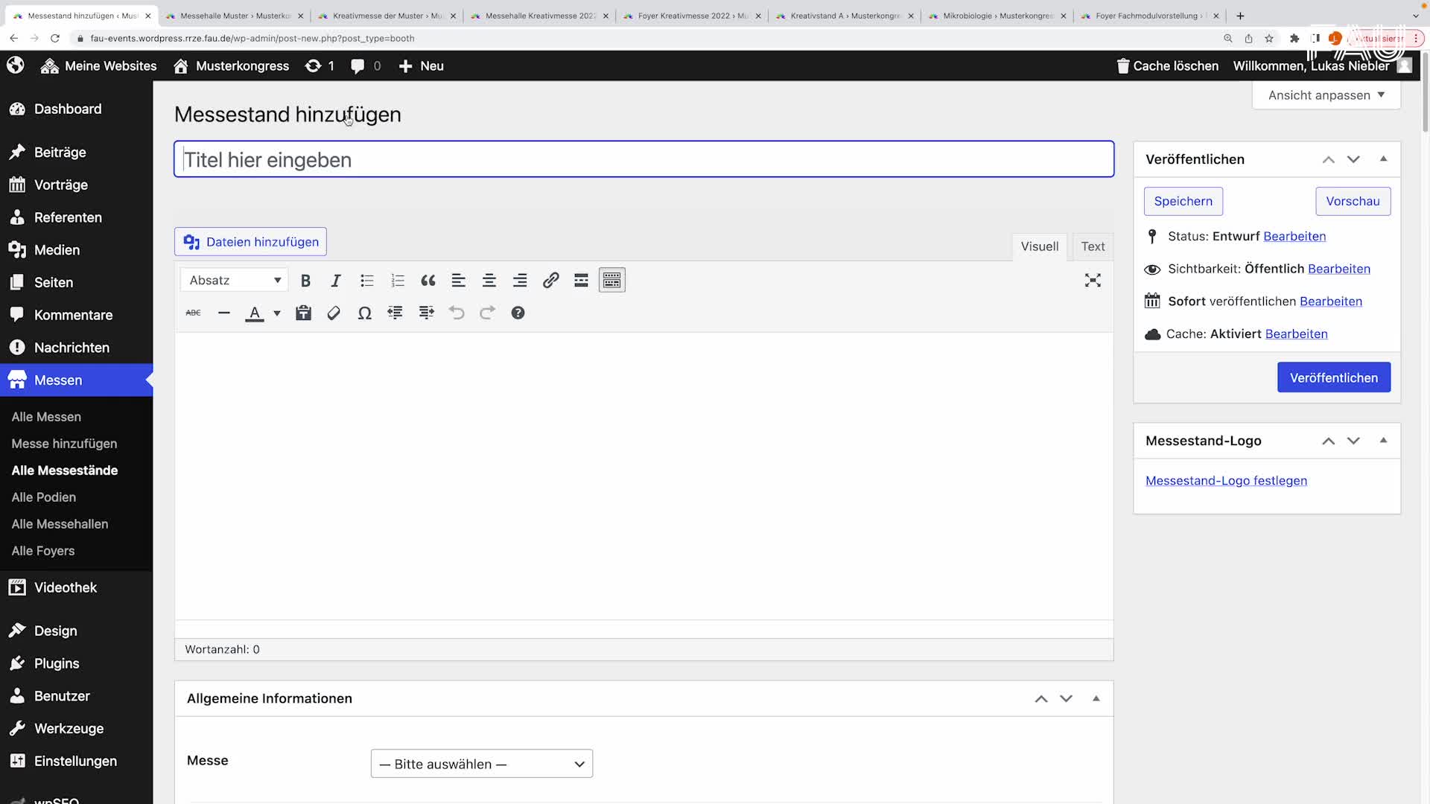Open Alle Messehallen in sidebar menu
1430x804 pixels.
point(60,524)
